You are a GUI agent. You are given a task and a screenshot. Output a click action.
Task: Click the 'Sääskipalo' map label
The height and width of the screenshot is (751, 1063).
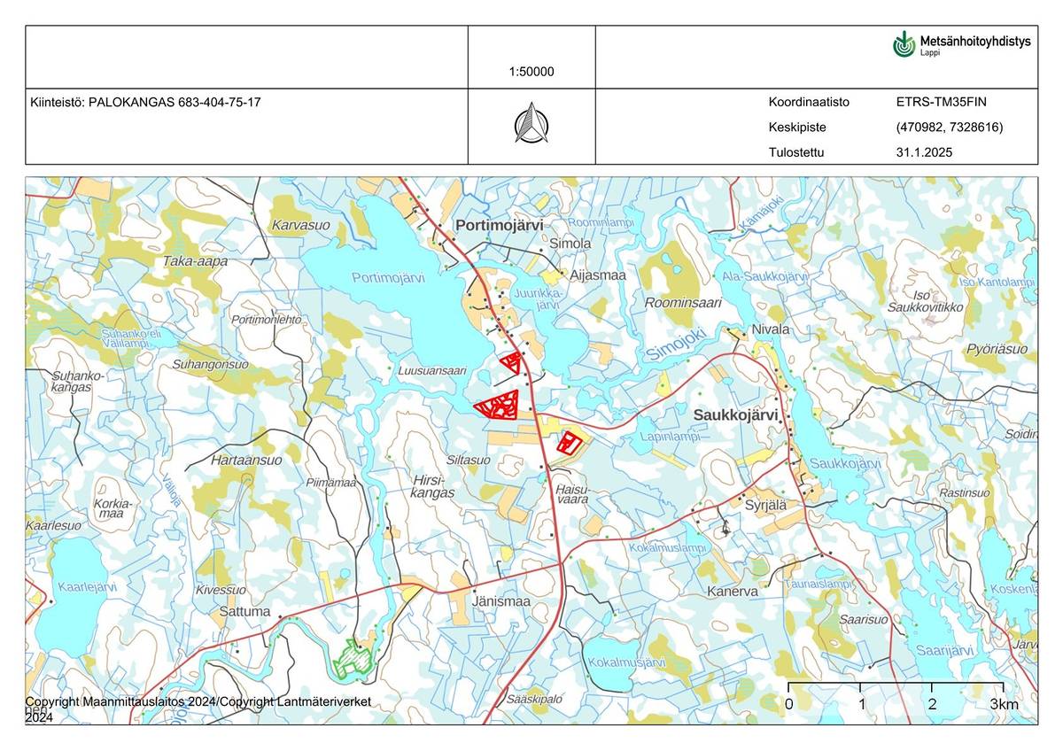click(x=535, y=700)
